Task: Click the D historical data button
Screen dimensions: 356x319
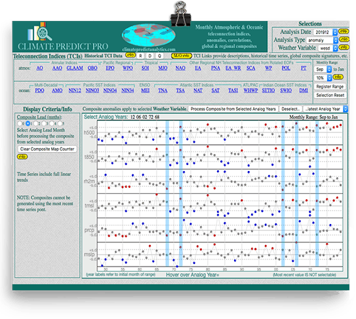Action: click(150, 56)
